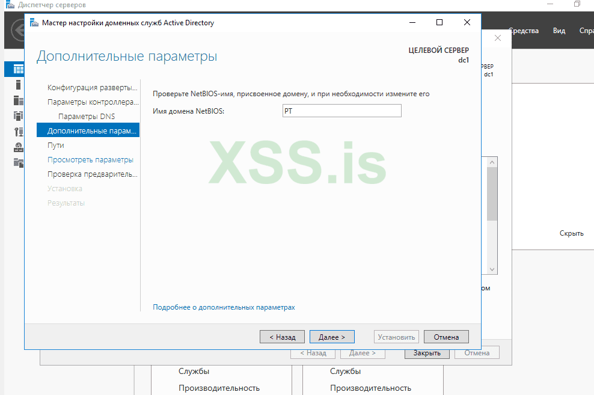The height and width of the screenshot is (395, 594).
Task: Click Отмена in the AD wizard
Action: point(446,337)
